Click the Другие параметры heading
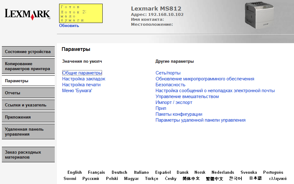294x184 pixels. pyautogui.click(x=175, y=61)
